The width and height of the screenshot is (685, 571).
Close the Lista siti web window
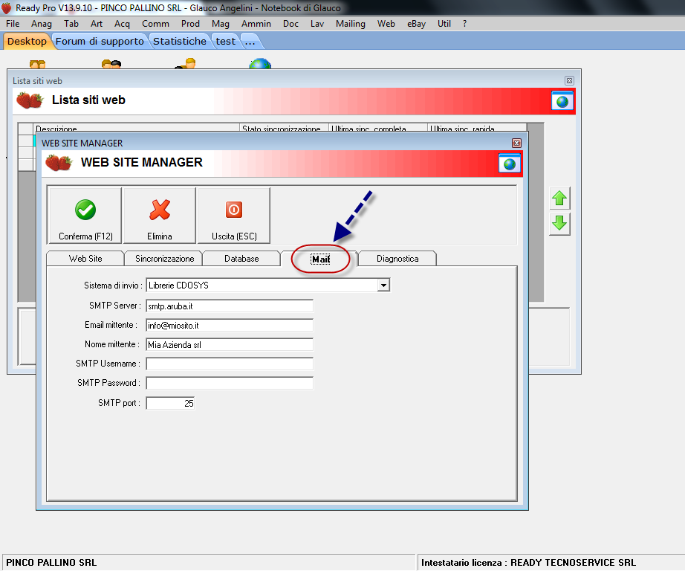[569, 80]
